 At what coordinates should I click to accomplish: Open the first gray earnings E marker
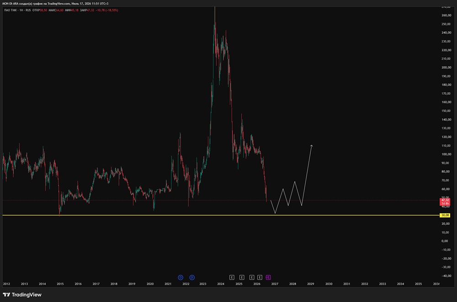click(x=232, y=277)
